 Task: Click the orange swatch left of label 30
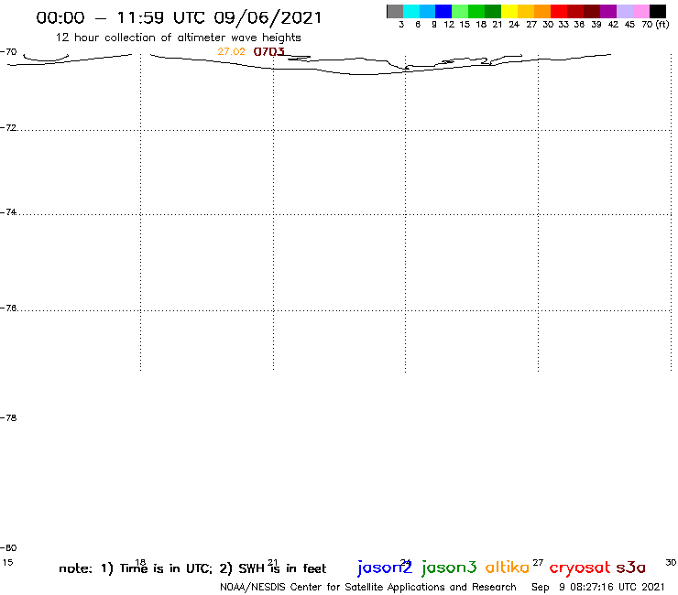542,11
